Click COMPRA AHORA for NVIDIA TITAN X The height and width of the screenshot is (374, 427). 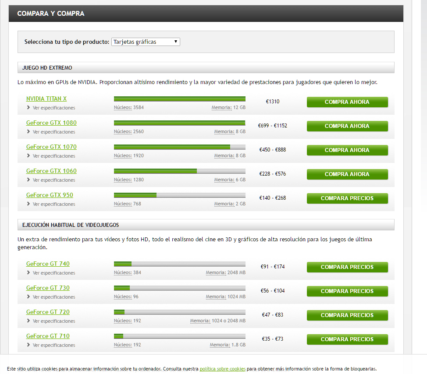point(347,102)
